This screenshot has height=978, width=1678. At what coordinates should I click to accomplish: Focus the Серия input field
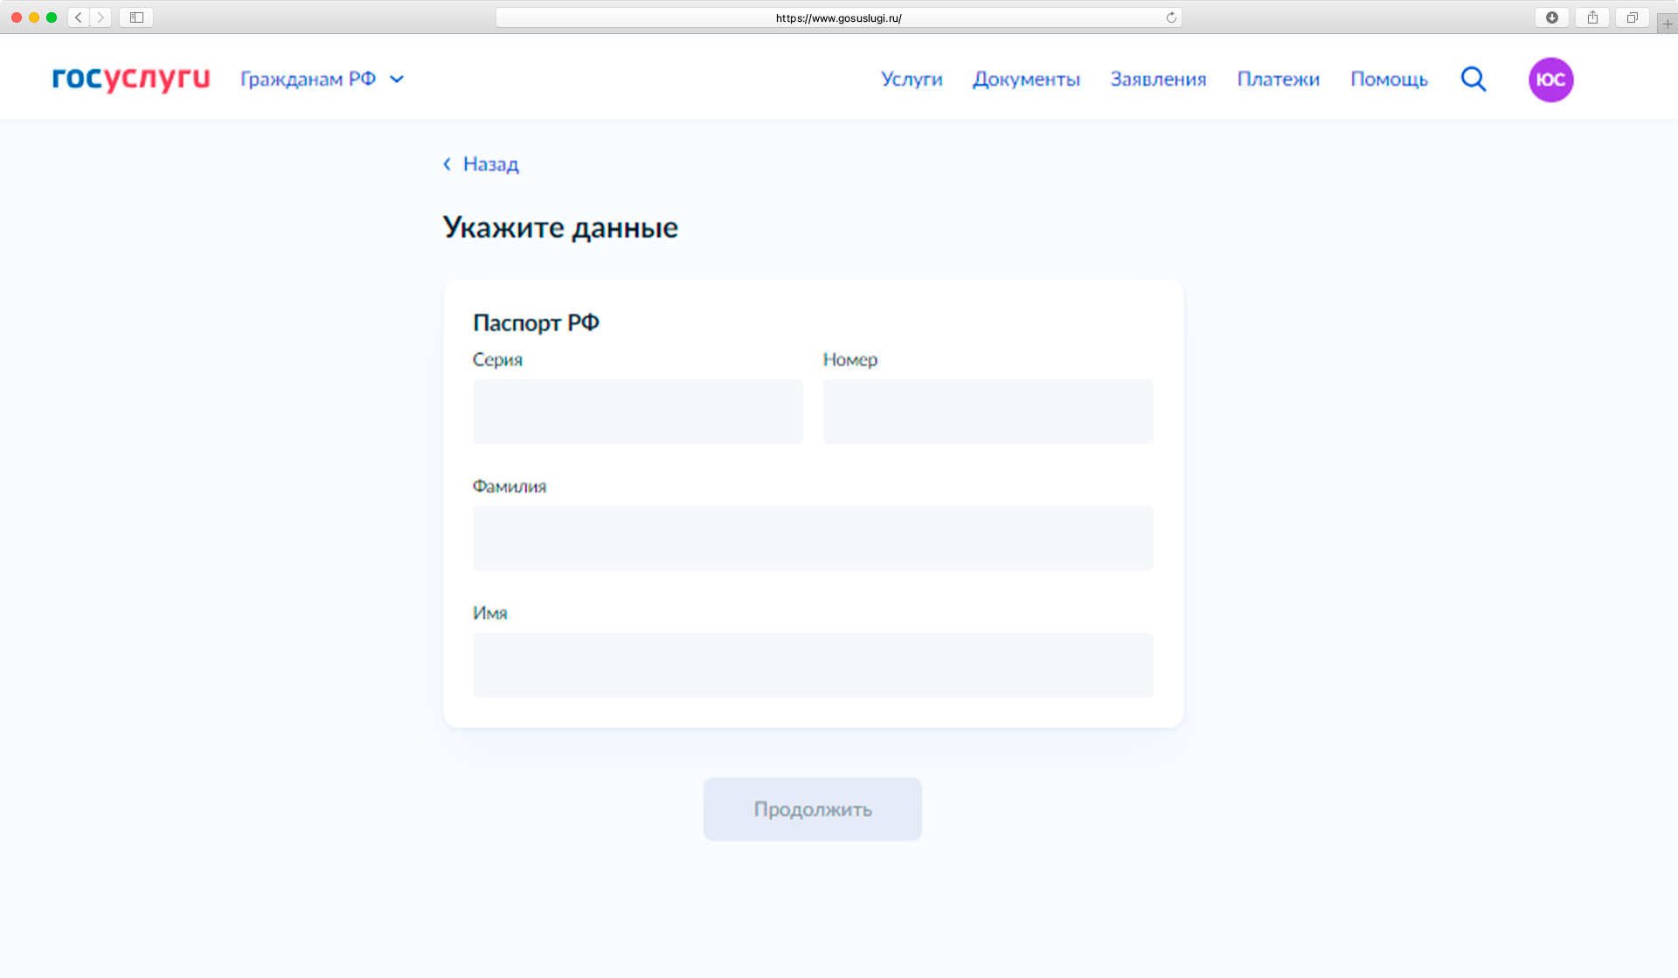[x=638, y=412]
